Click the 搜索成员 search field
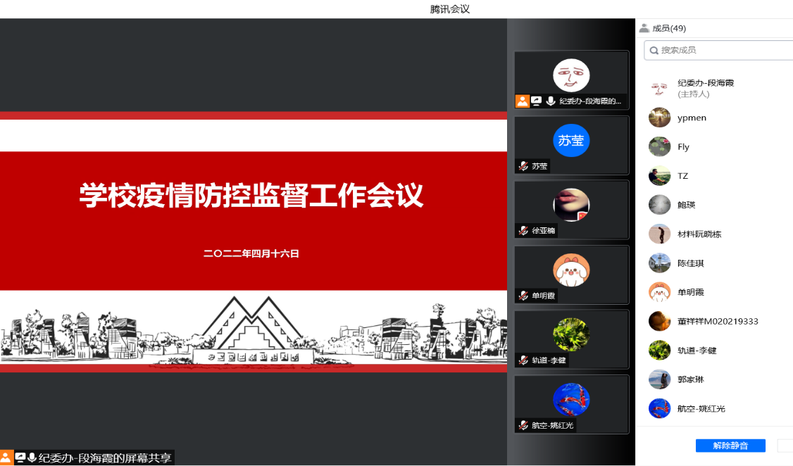This screenshot has width=793, height=466. (722, 50)
